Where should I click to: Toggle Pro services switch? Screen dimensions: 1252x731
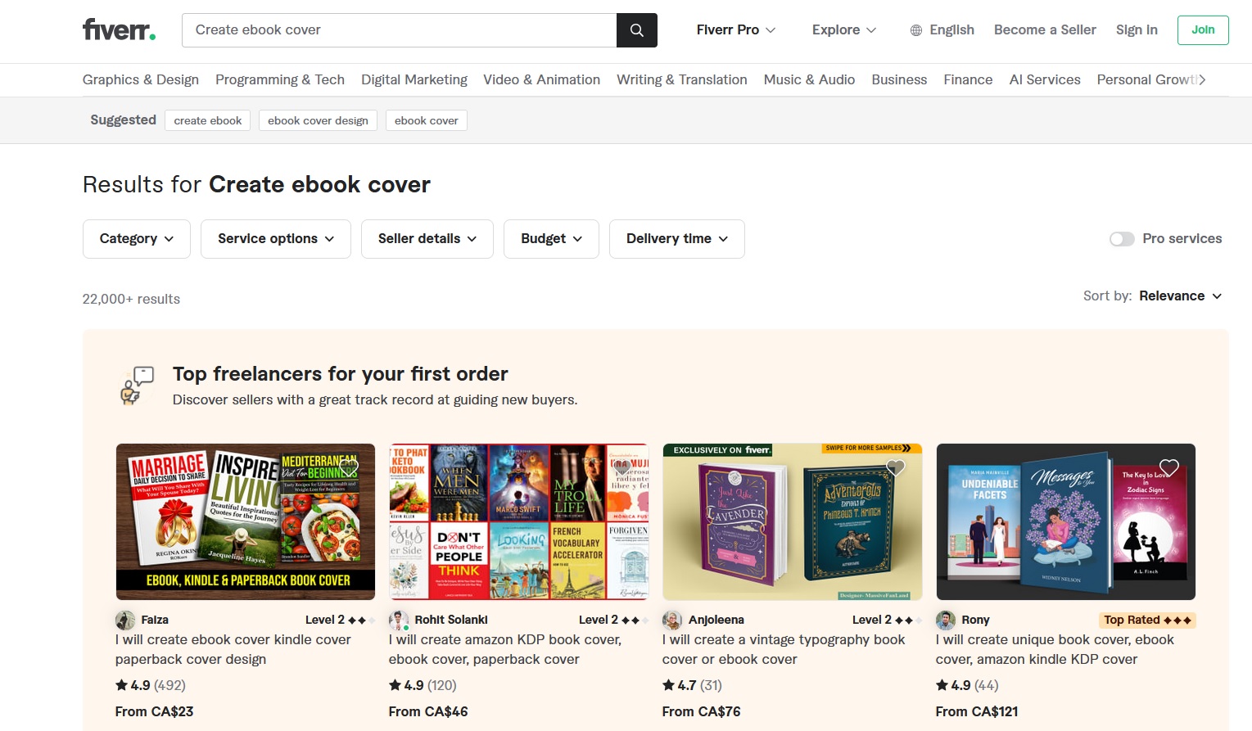1122,239
